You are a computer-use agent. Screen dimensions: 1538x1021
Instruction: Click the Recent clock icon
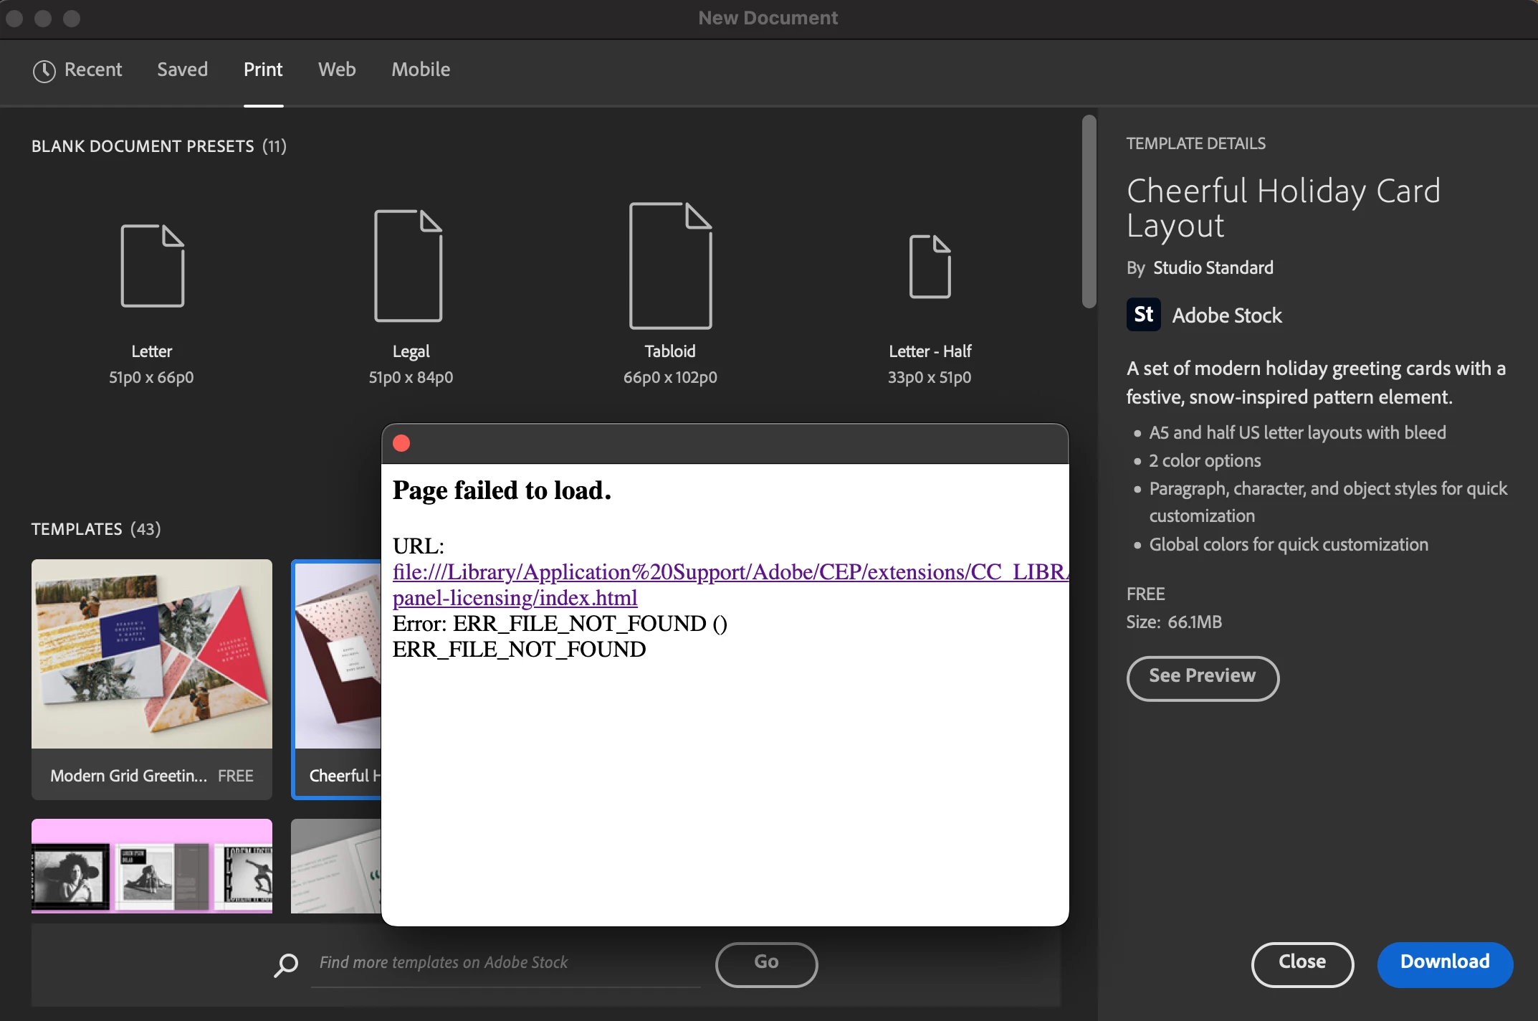pos(44,70)
